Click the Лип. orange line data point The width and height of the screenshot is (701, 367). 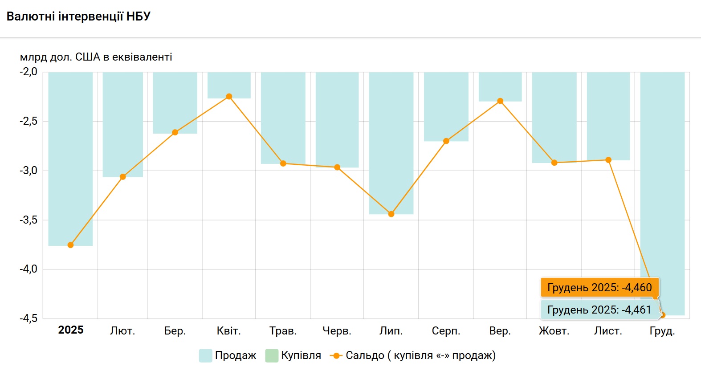tap(391, 214)
